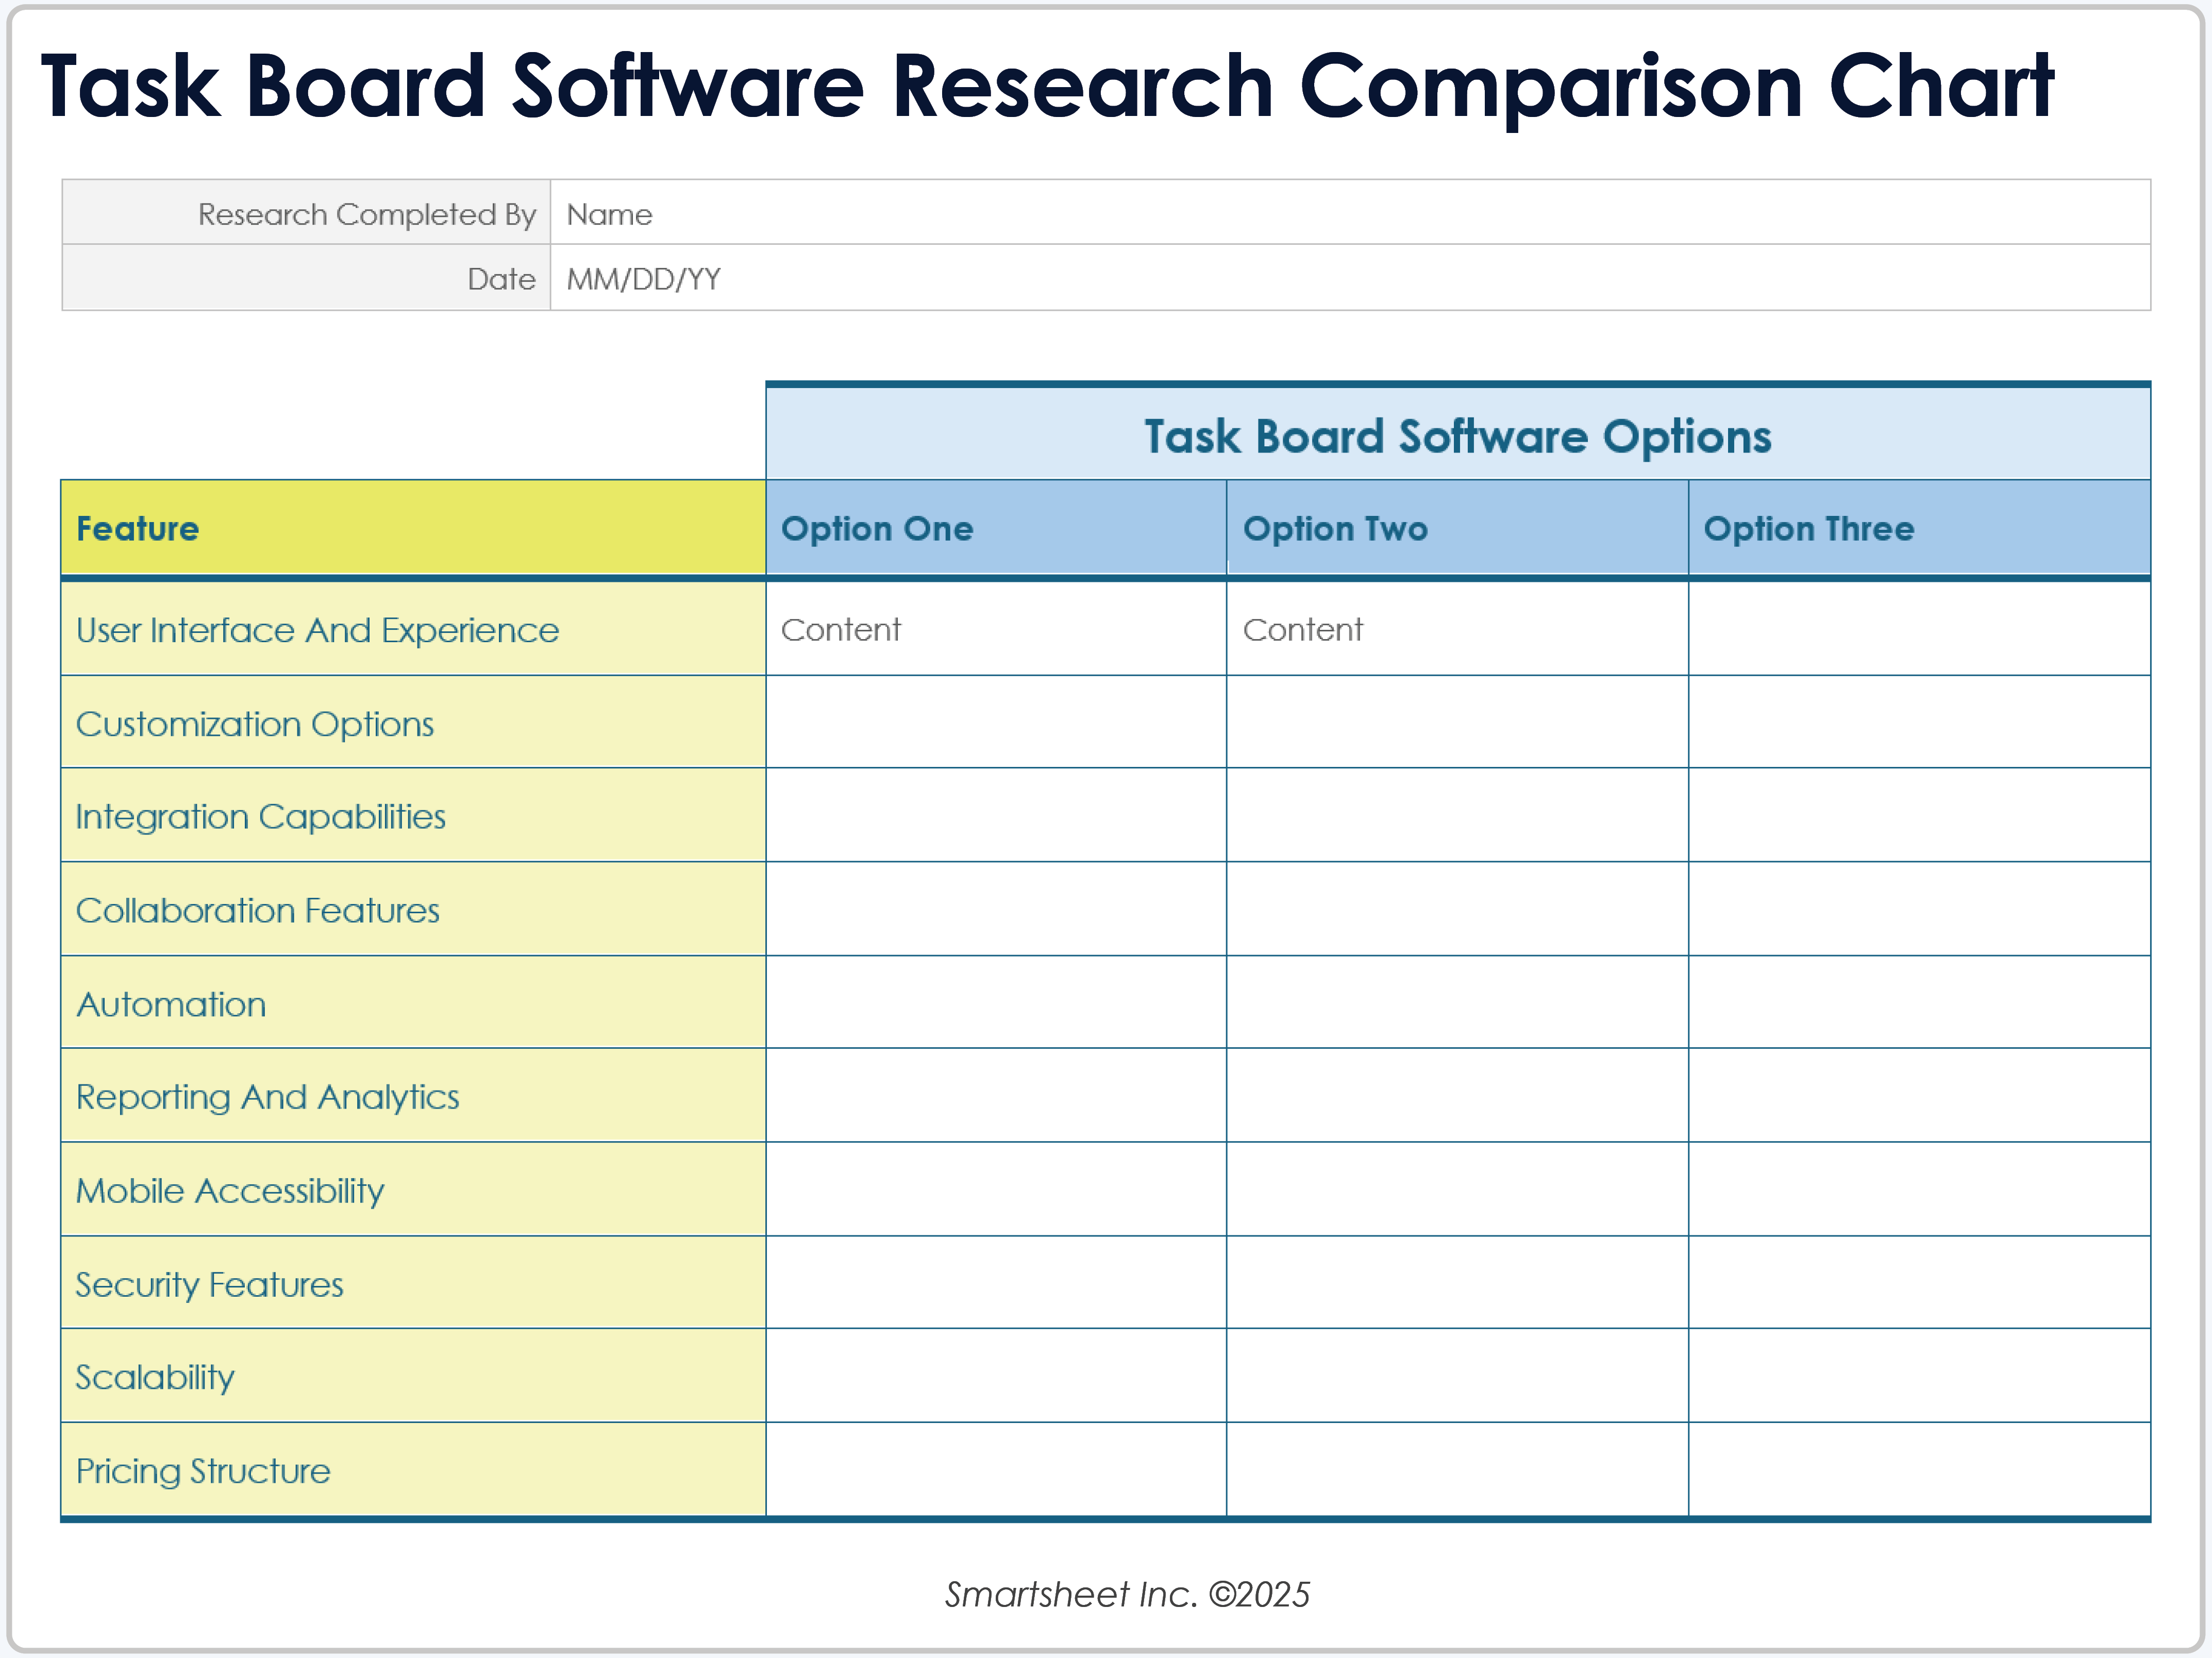The height and width of the screenshot is (1658, 2212).
Task: Click the Feature header cell
Action: pos(410,528)
